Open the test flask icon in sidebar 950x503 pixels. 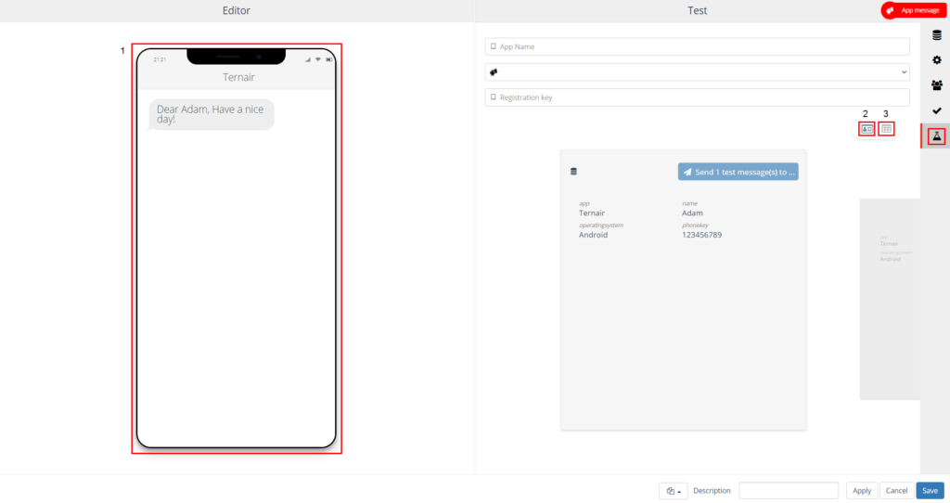(937, 136)
